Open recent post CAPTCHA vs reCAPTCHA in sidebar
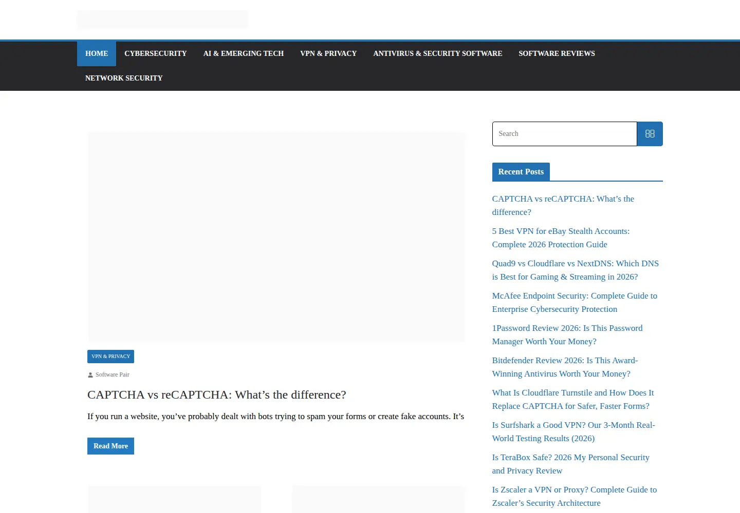 coord(563,205)
